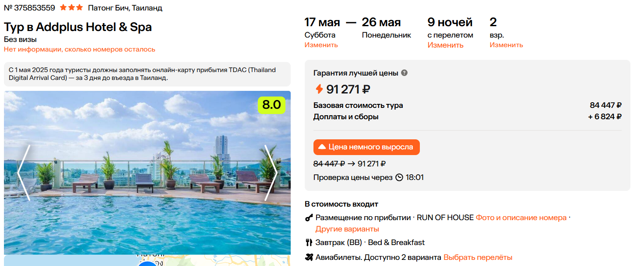
Task: Select Выбрать перелёты flight options
Action: (x=478, y=257)
